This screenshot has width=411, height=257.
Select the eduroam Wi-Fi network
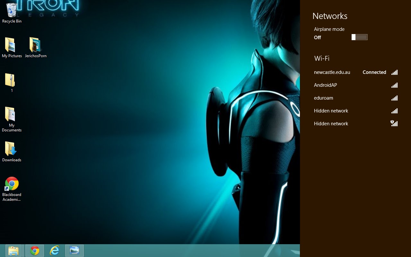coord(356,98)
